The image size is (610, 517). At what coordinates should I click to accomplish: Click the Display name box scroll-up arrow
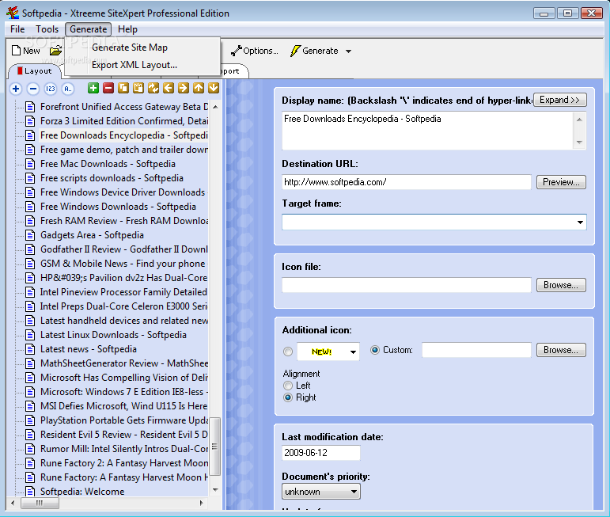coord(579,119)
